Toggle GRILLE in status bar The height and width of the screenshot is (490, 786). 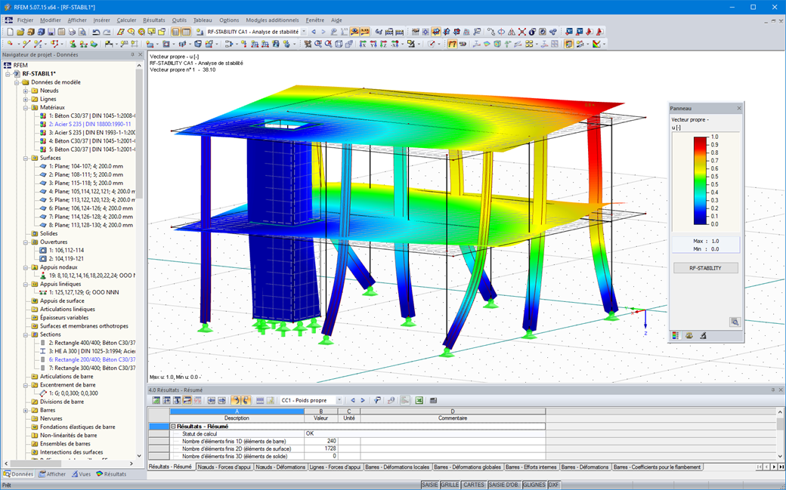point(450,485)
